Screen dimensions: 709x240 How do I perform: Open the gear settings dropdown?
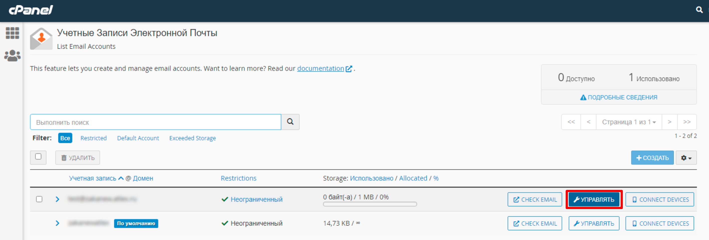[x=686, y=158]
